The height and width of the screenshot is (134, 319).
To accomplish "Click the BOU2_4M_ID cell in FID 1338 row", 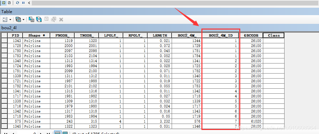I will pos(220,101).
